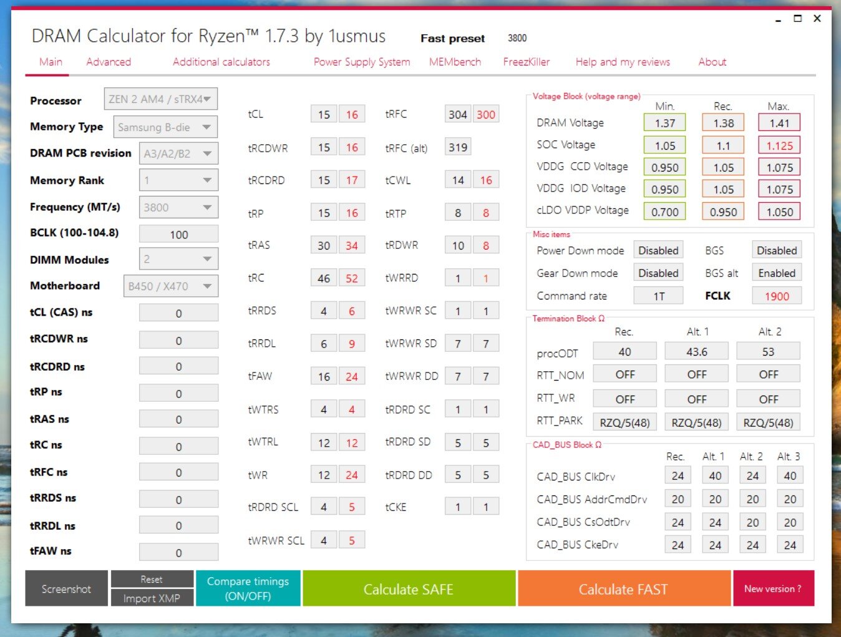The height and width of the screenshot is (637, 841).
Task: Click the tRCDRD ns input field
Action: 178,366
